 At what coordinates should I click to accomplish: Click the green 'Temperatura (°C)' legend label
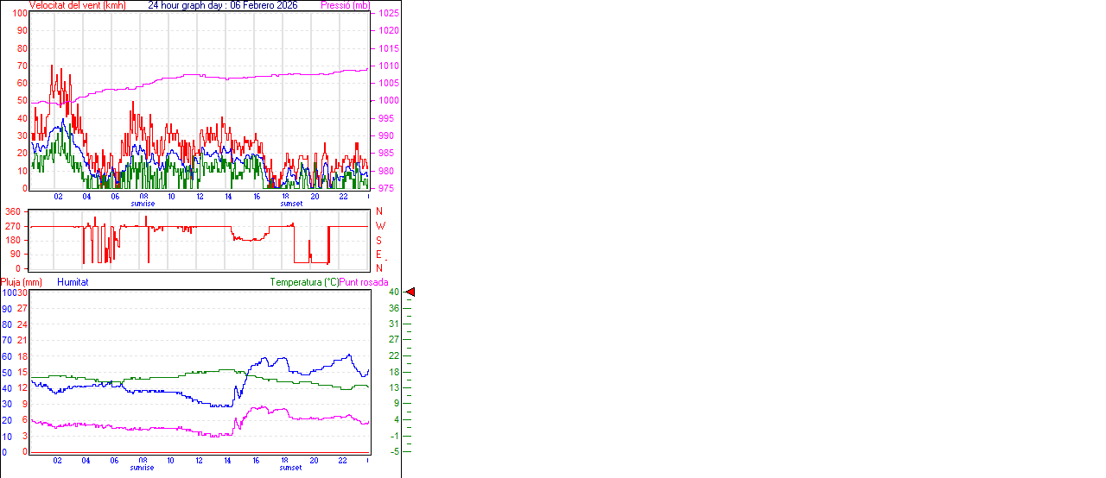tap(304, 282)
